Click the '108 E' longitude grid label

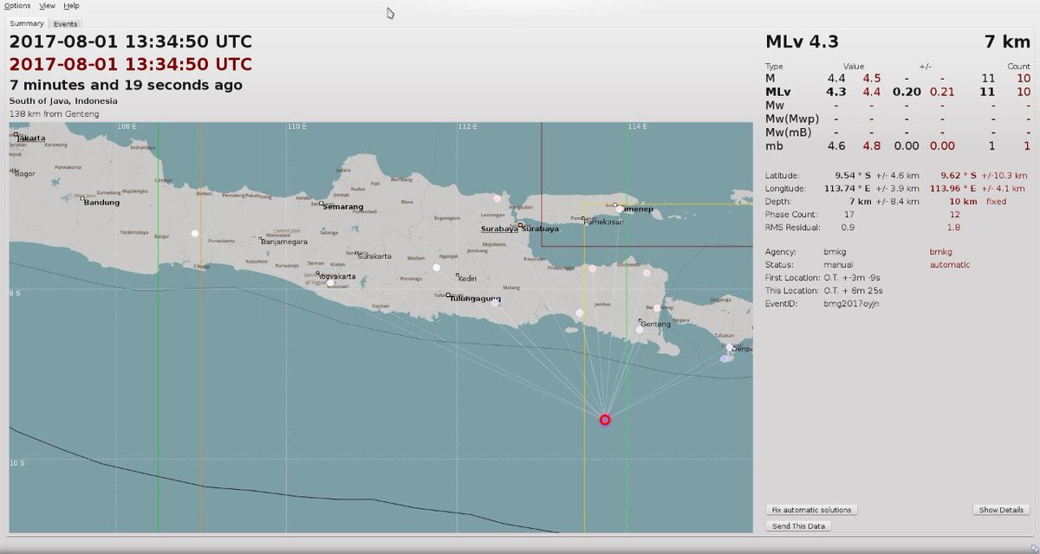pyautogui.click(x=126, y=127)
